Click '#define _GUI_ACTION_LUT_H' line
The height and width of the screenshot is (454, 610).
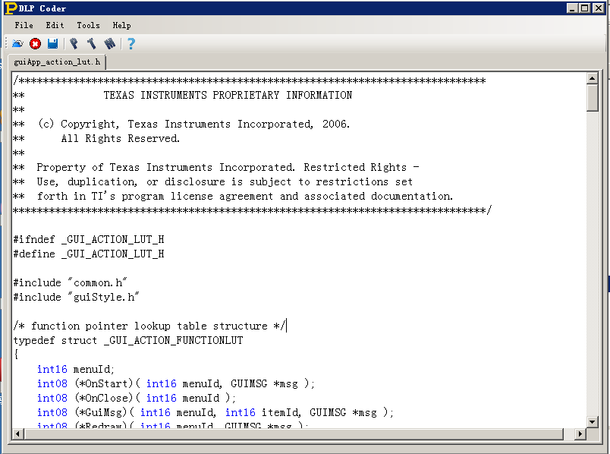[89, 254]
